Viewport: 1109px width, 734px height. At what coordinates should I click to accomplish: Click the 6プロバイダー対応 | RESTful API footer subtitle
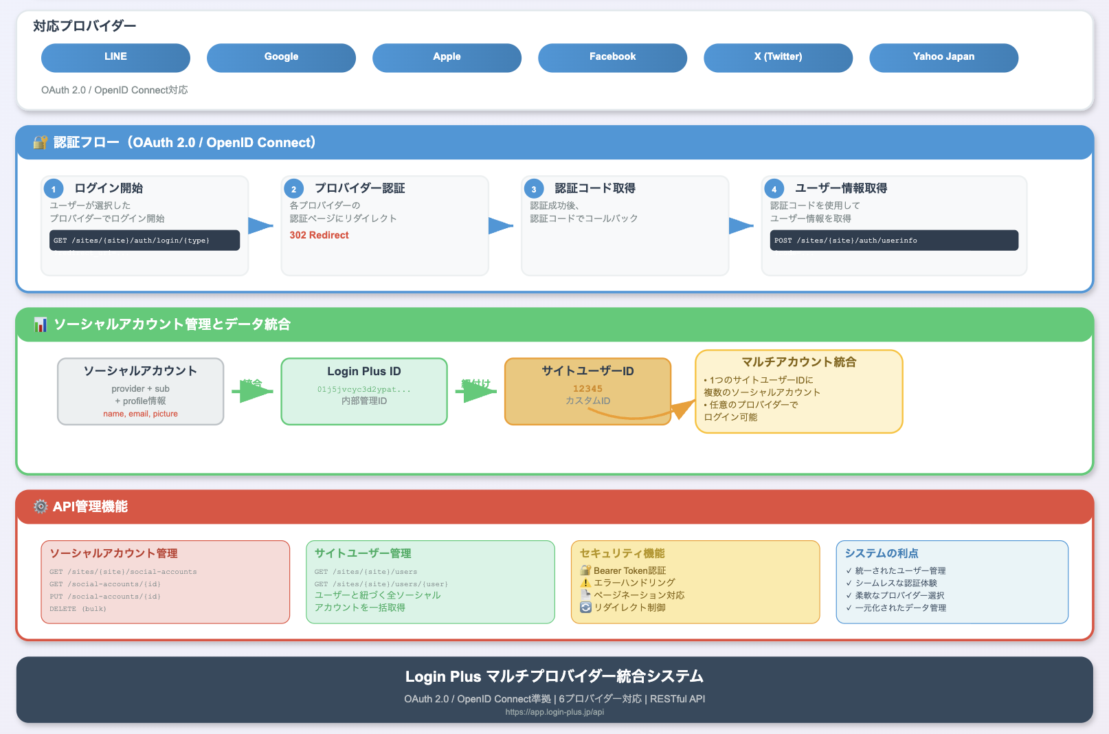632,699
